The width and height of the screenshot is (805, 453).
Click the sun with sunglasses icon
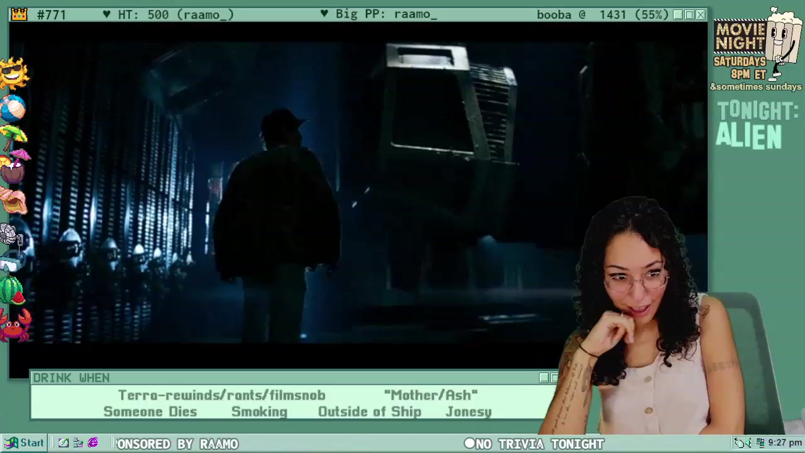point(14,73)
